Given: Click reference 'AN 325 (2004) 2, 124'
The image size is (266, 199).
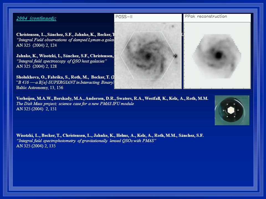Looking at the screenshot, I should pyautogui.click(x=37, y=45).
